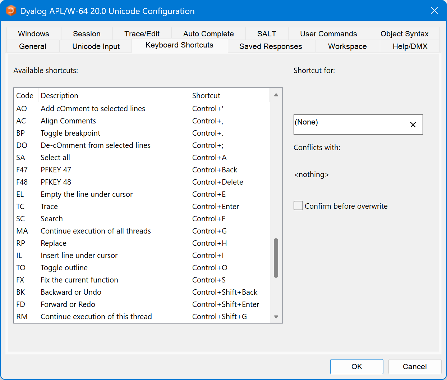
Task: Select the Replace shortcut row
Action: coord(142,243)
